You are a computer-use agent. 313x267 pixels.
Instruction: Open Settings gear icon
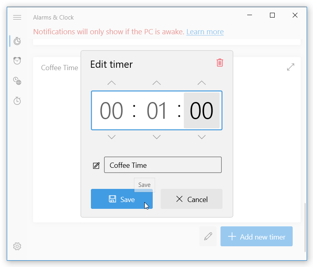click(17, 246)
